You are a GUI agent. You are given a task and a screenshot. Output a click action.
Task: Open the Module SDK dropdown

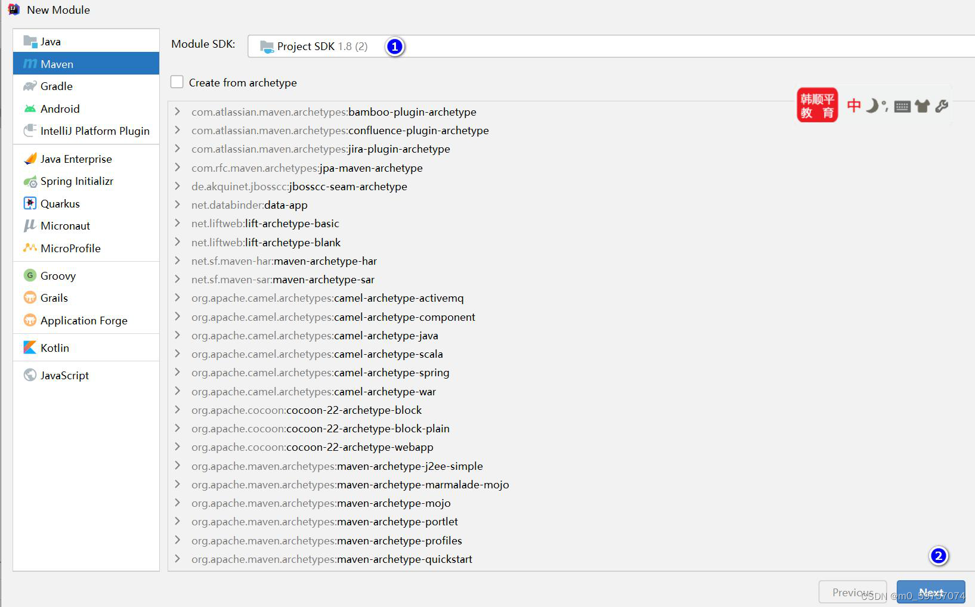pyautogui.click(x=611, y=46)
